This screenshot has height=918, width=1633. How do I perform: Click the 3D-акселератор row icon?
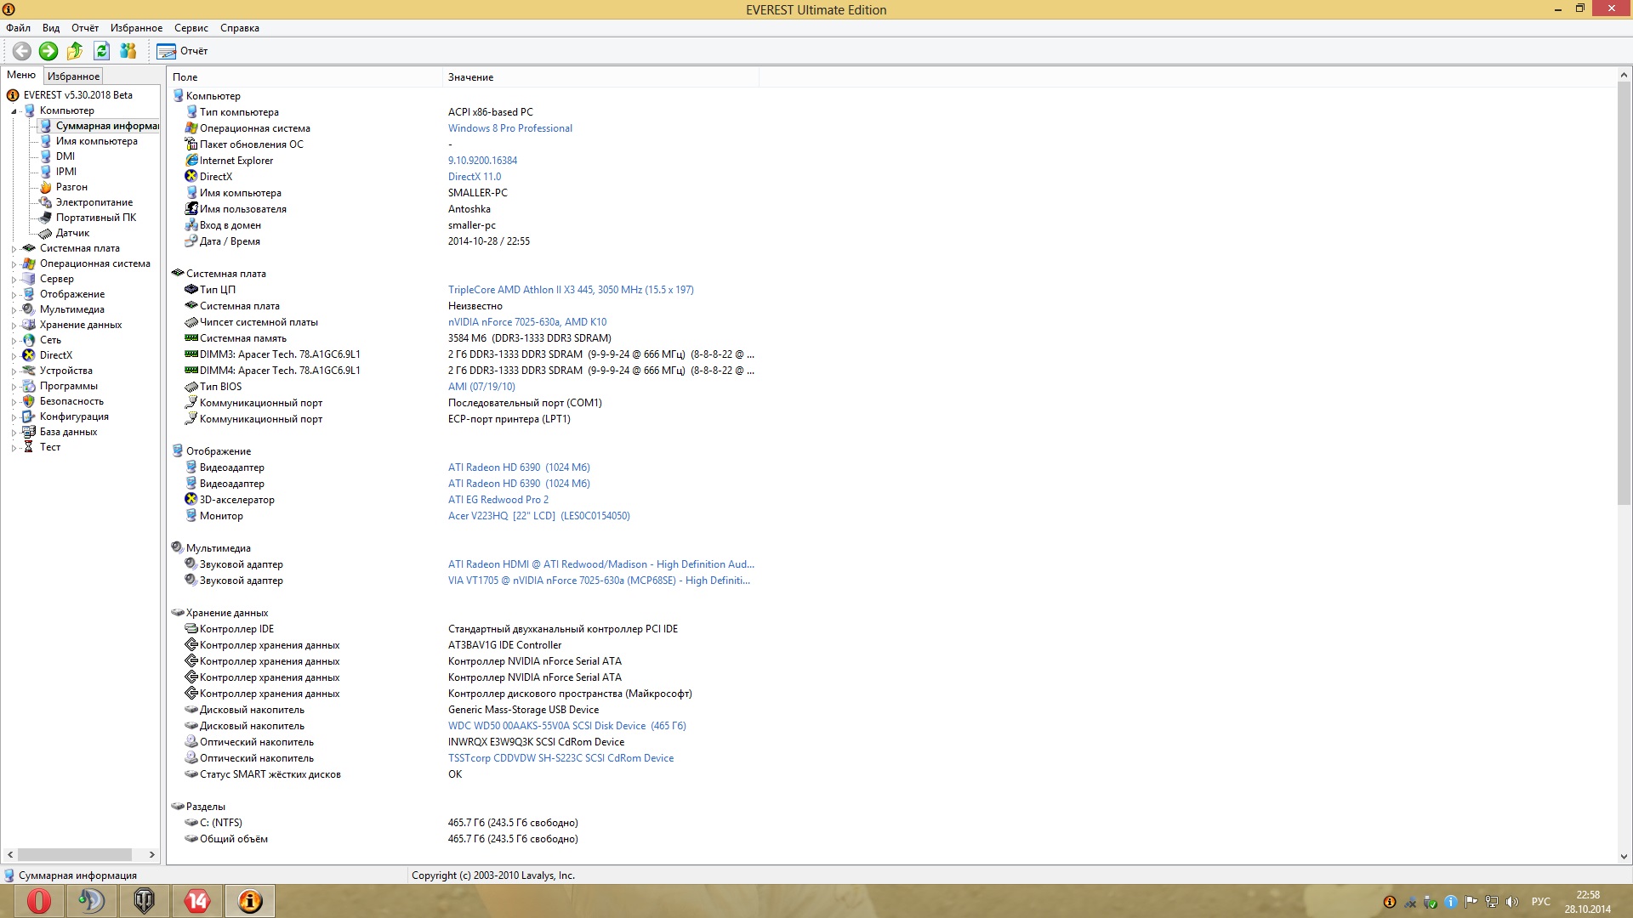[191, 500]
